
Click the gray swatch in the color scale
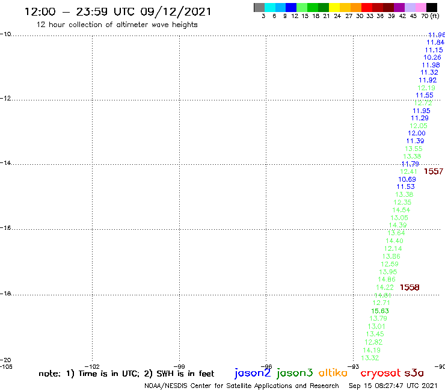pyautogui.click(x=259, y=7)
